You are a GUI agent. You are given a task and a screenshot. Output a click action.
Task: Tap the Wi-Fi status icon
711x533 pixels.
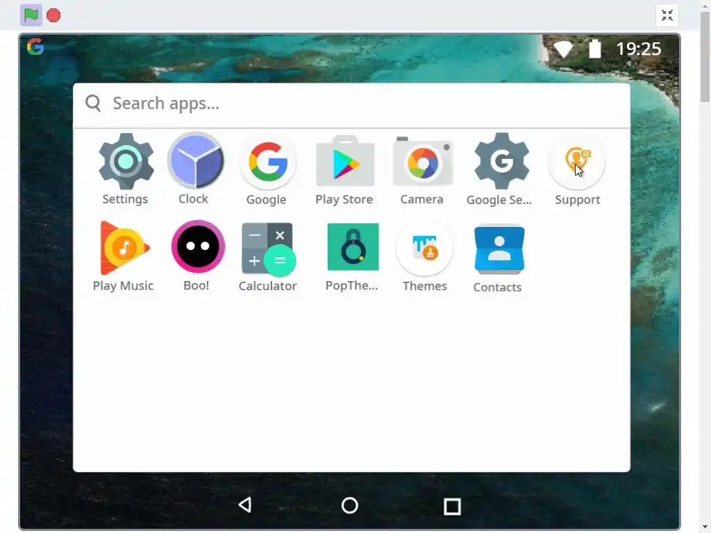point(563,49)
